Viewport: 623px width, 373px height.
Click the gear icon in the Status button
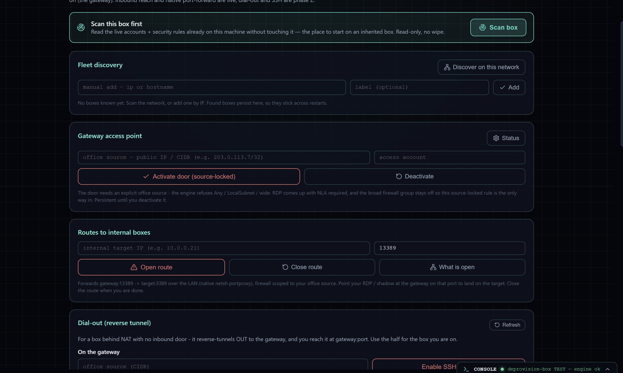tap(496, 138)
